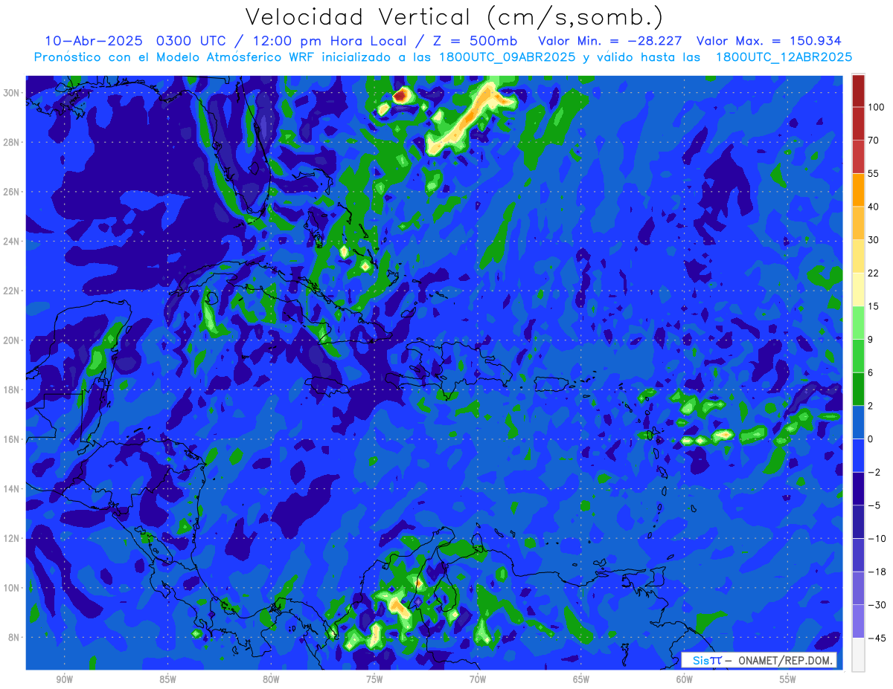Click the '85W' longitude axis label
The height and width of the screenshot is (689, 893).
coord(167,679)
